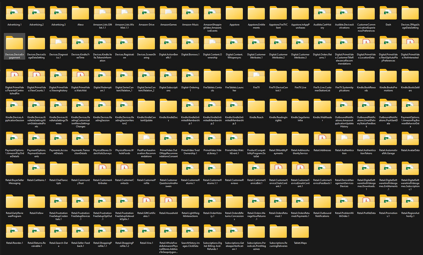The height and width of the screenshot is (255, 423).
Task: Click the Retail.CustomerProfile name label
Action: (x=146, y=182)
